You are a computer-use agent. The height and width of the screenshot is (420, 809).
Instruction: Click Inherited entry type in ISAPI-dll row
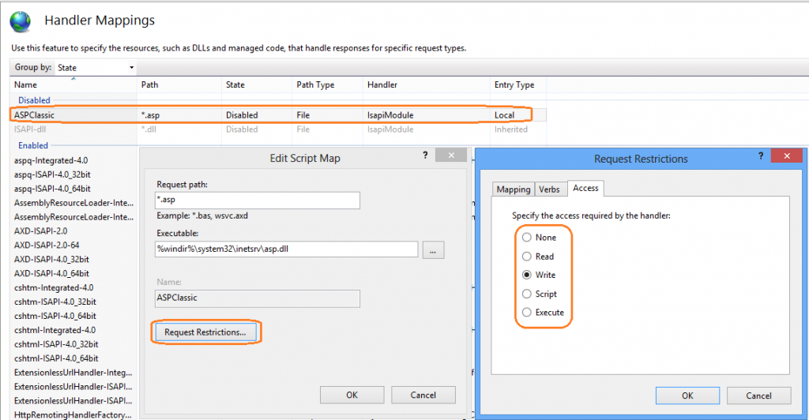pos(511,129)
